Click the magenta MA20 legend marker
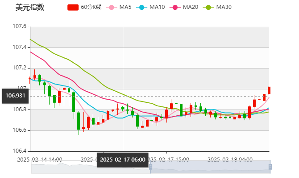Screen dimensions: 299x178 [x=174, y=7]
